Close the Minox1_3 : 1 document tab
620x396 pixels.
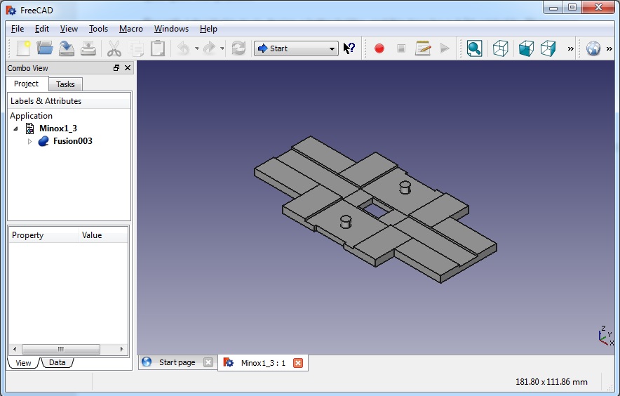297,363
